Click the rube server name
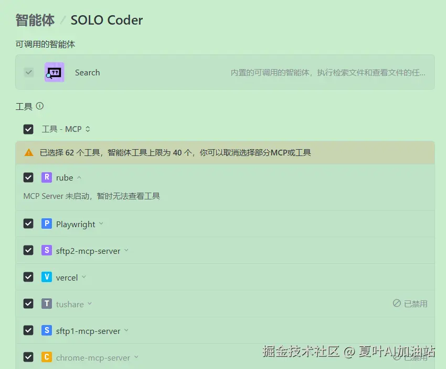Viewport: 446px width, 369px height. pos(65,178)
